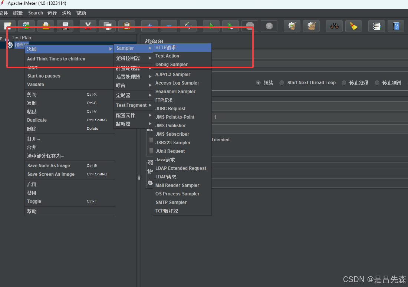Screen dimensions: 408x287
Task: Click 禁用 in context menu
Action: click(70, 193)
